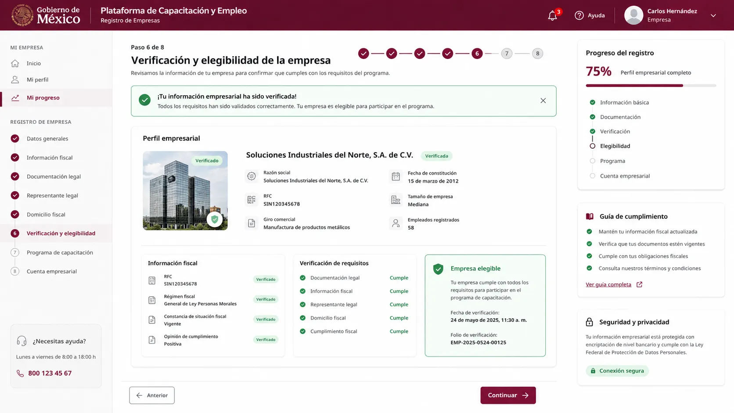Expand the user account dropdown chevron

click(713, 15)
